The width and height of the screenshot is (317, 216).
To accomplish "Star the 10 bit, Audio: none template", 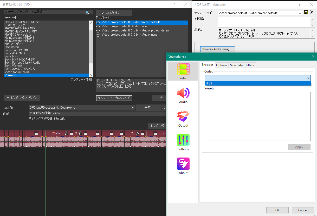I will point(98,35).
